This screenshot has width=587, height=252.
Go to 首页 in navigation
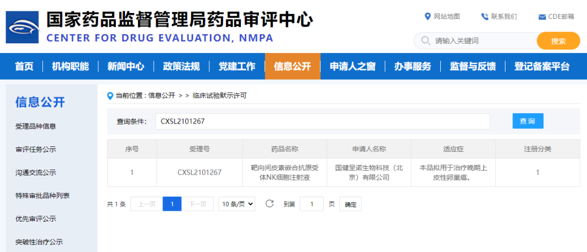click(x=24, y=67)
